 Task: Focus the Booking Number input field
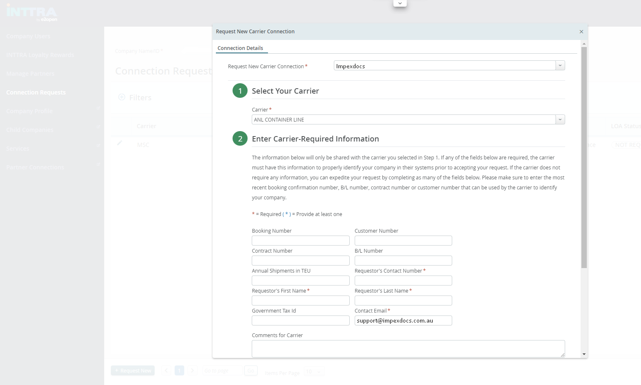(x=300, y=241)
